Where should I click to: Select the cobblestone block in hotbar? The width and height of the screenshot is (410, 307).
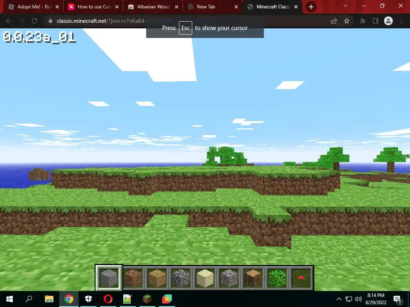coord(181,278)
